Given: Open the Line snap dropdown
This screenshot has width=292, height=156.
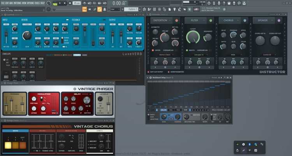Looking at the screenshot, I should 116,9.
